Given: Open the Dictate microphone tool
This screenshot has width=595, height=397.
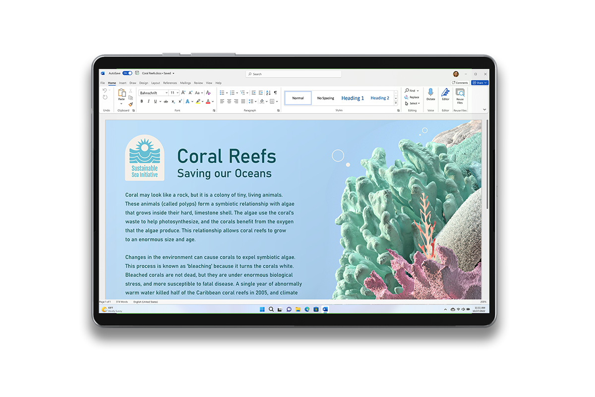Looking at the screenshot, I should (x=430, y=94).
